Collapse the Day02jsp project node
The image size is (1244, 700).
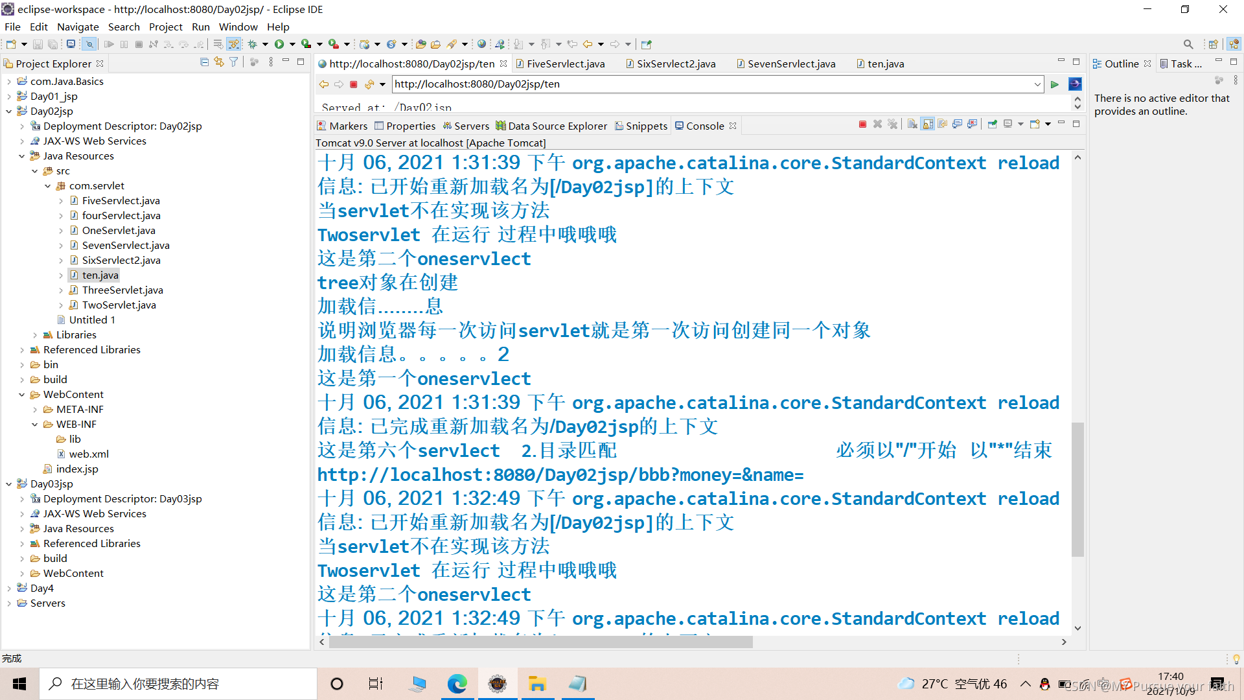9,111
